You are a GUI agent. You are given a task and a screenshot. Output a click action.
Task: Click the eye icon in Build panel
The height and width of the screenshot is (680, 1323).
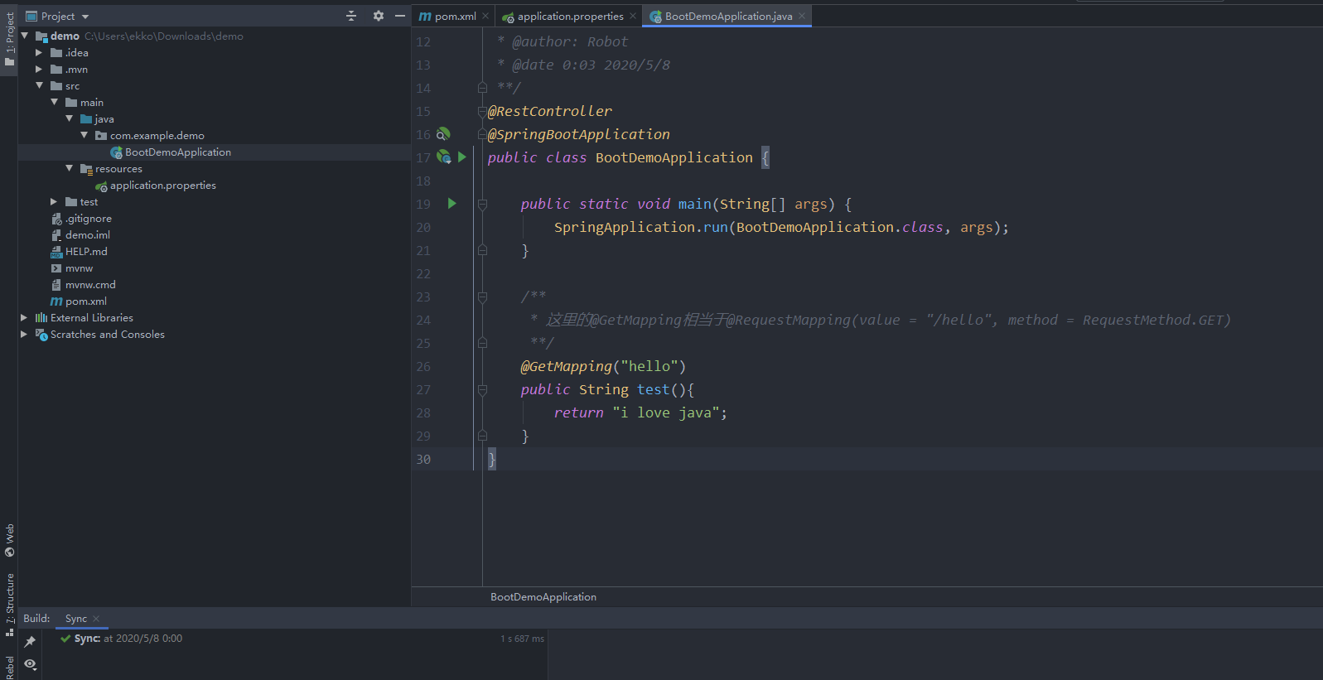(30, 664)
